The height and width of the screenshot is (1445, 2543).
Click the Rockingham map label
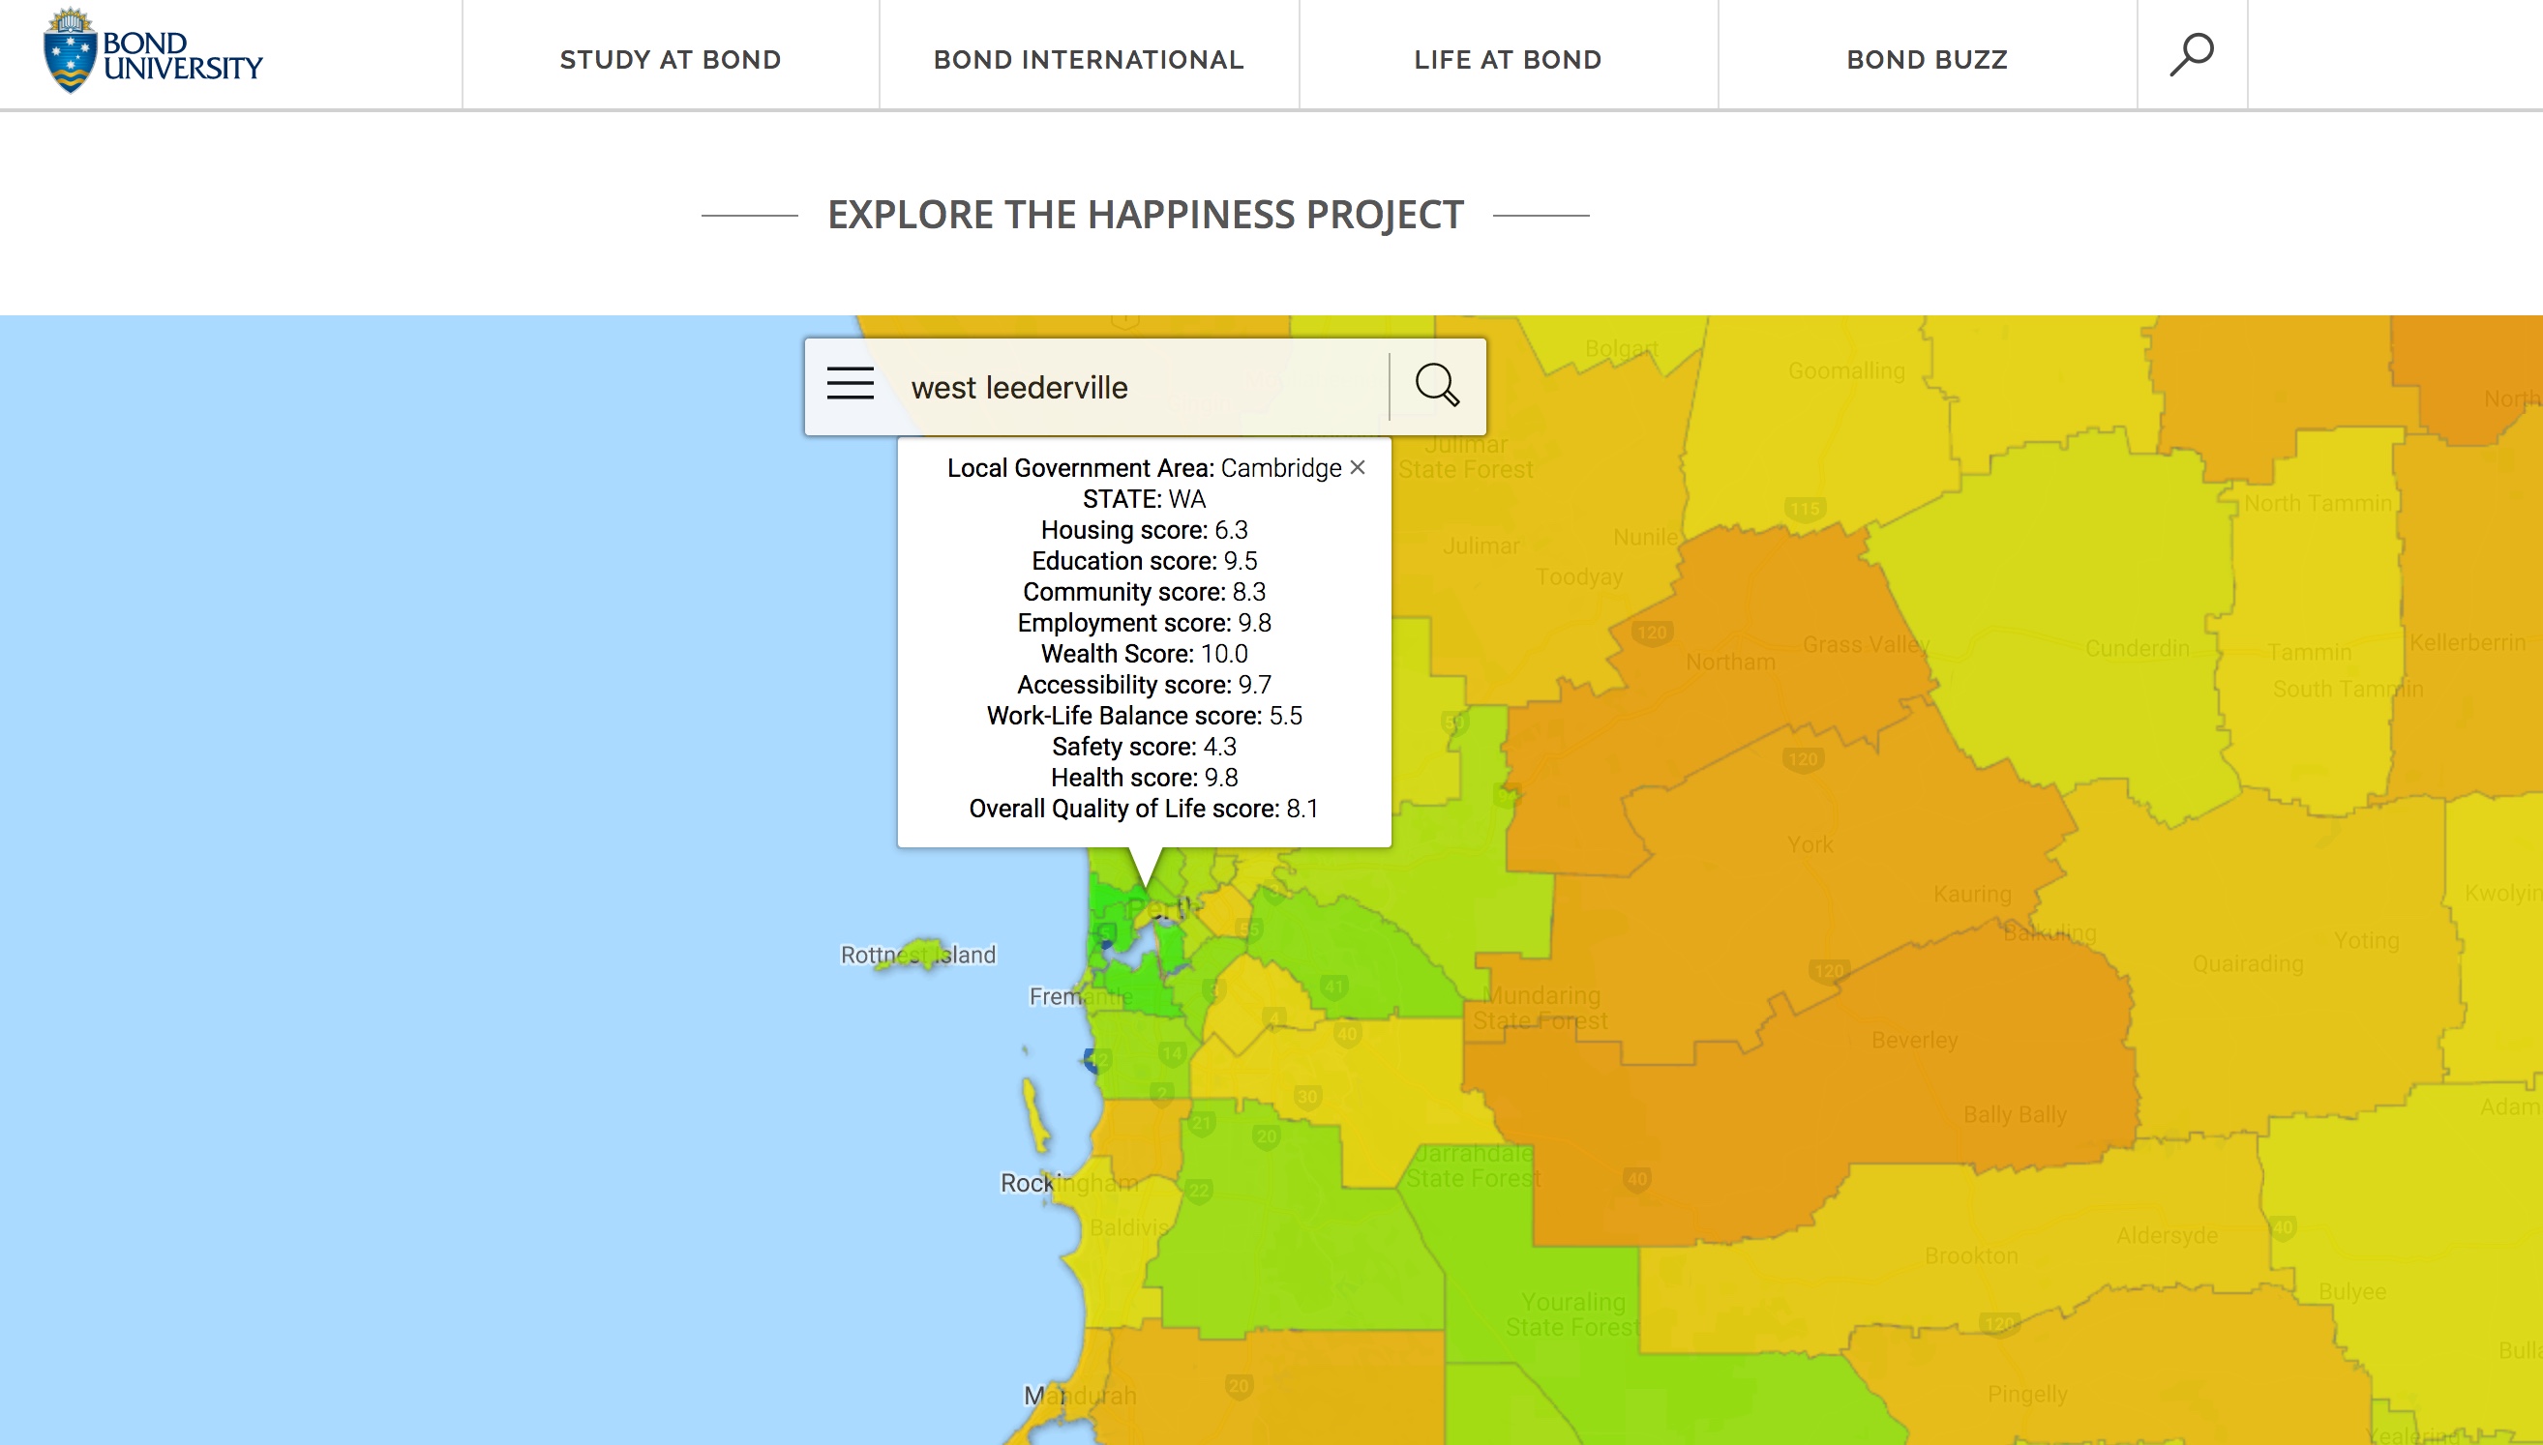click(1068, 1183)
